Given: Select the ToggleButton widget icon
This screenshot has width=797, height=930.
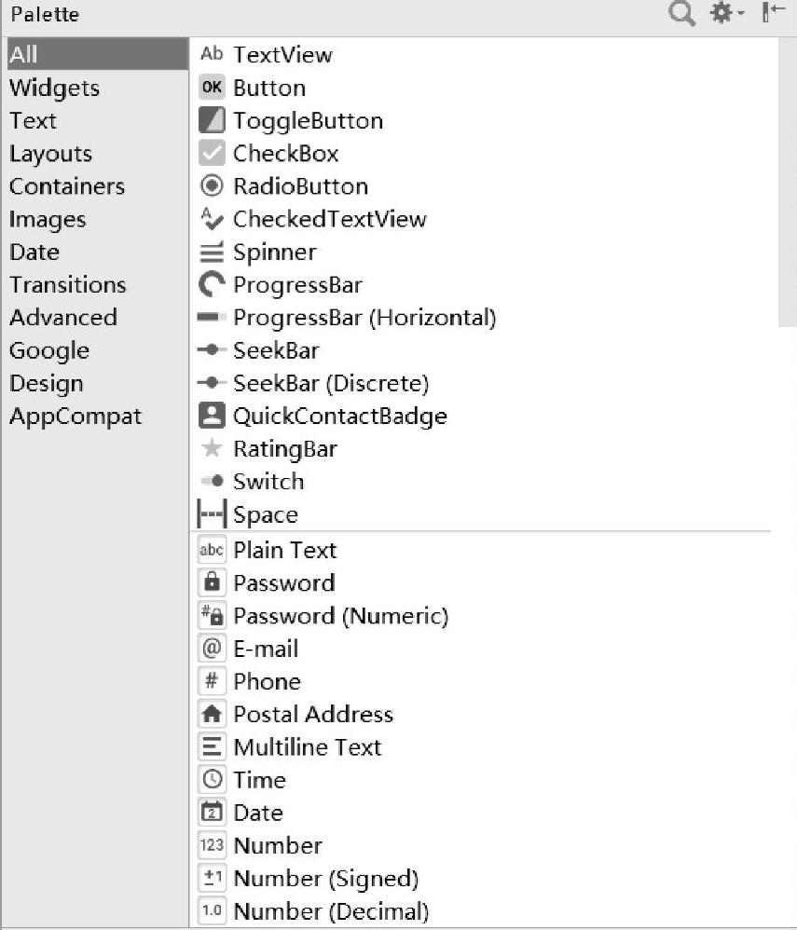Looking at the screenshot, I should click(213, 121).
